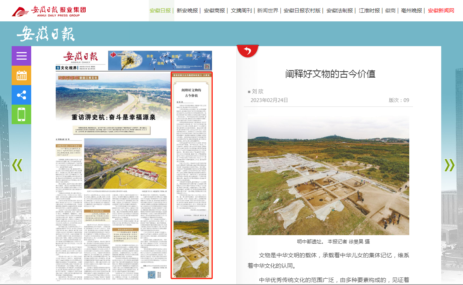The height and width of the screenshot is (285, 463).
Task: Select the 安徽日报 tab
Action: pos(160,10)
